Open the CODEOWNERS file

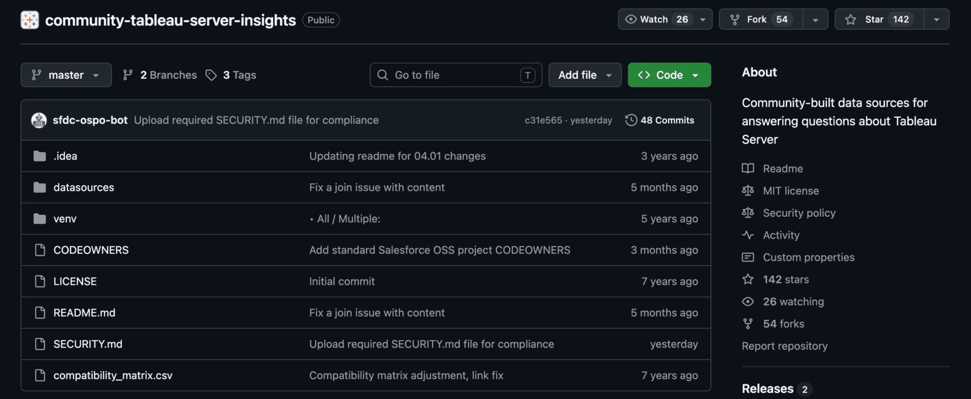[x=91, y=250]
